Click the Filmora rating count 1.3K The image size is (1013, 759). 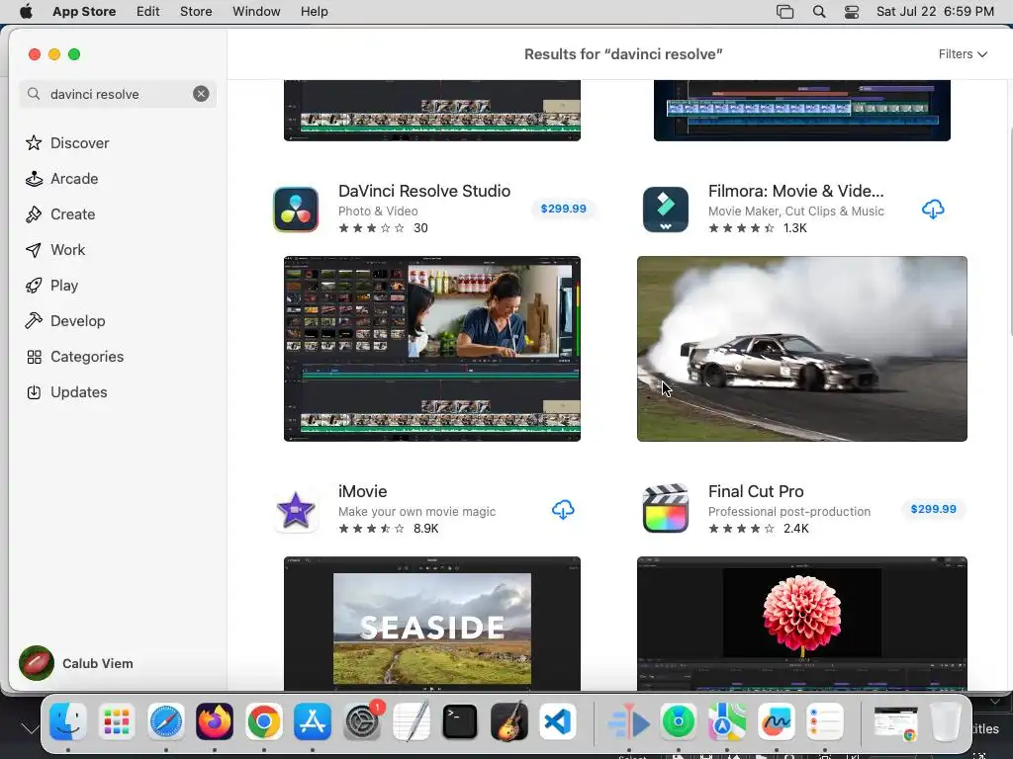click(794, 228)
